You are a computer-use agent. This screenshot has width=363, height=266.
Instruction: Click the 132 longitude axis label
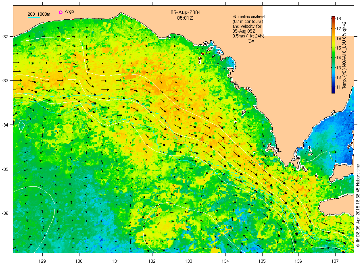152,262
